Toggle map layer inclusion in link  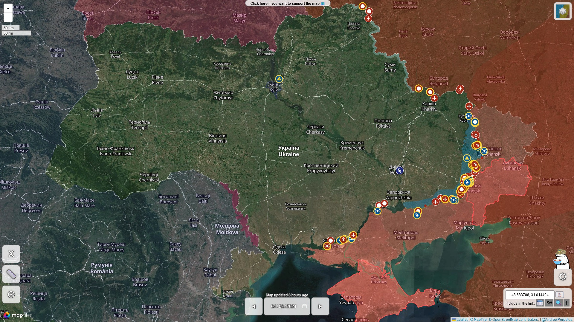(549, 303)
